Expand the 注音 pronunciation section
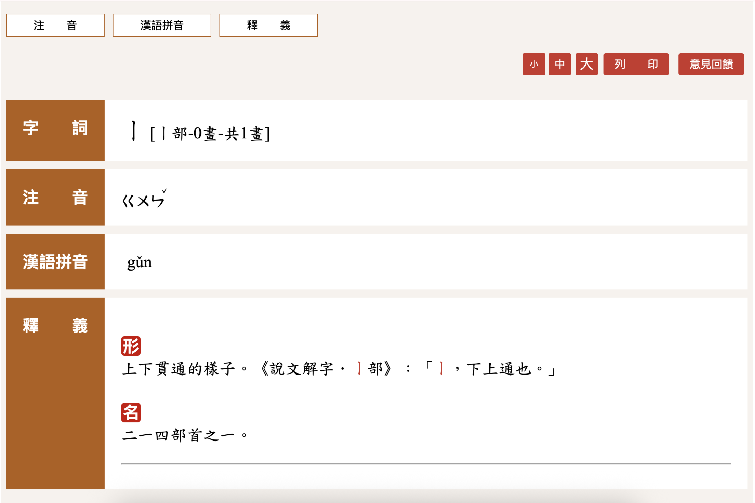755x503 pixels. [x=55, y=197]
